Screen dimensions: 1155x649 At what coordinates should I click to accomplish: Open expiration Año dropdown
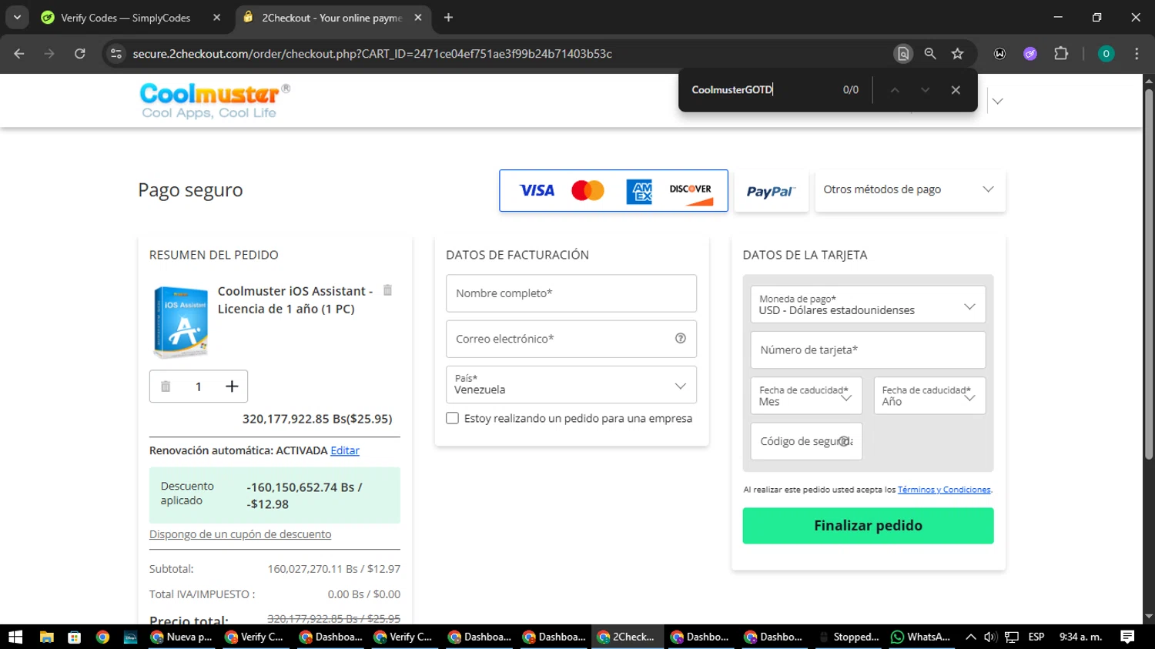tap(929, 396)
